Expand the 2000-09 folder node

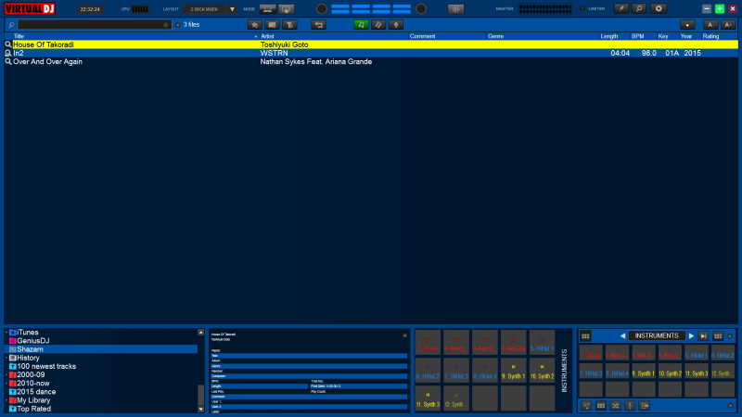6,375
